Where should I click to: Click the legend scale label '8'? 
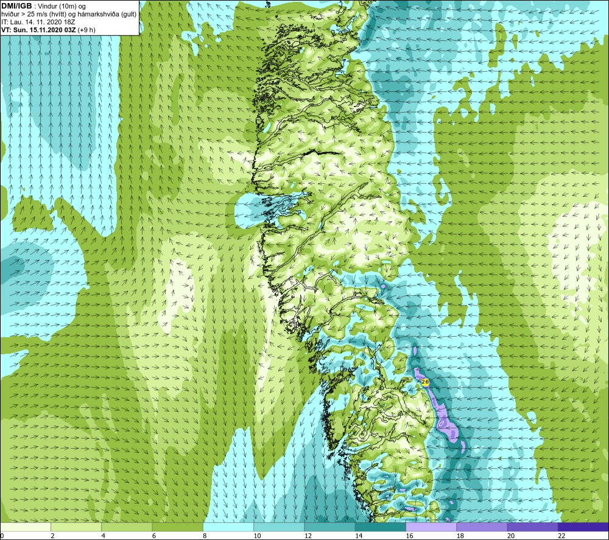pos(205,536)
